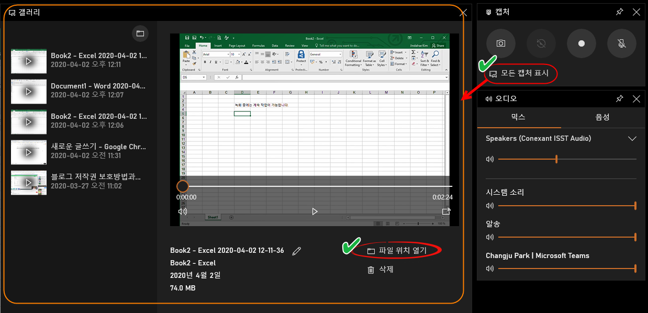This screenshot has height=313, width=648.
Task: Close the Gallery window
Action: [463, 13]
